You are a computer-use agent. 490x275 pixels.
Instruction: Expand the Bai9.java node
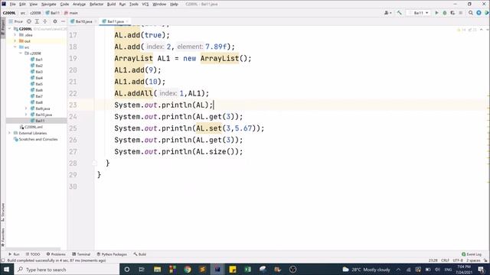click(x=26, y=108)
